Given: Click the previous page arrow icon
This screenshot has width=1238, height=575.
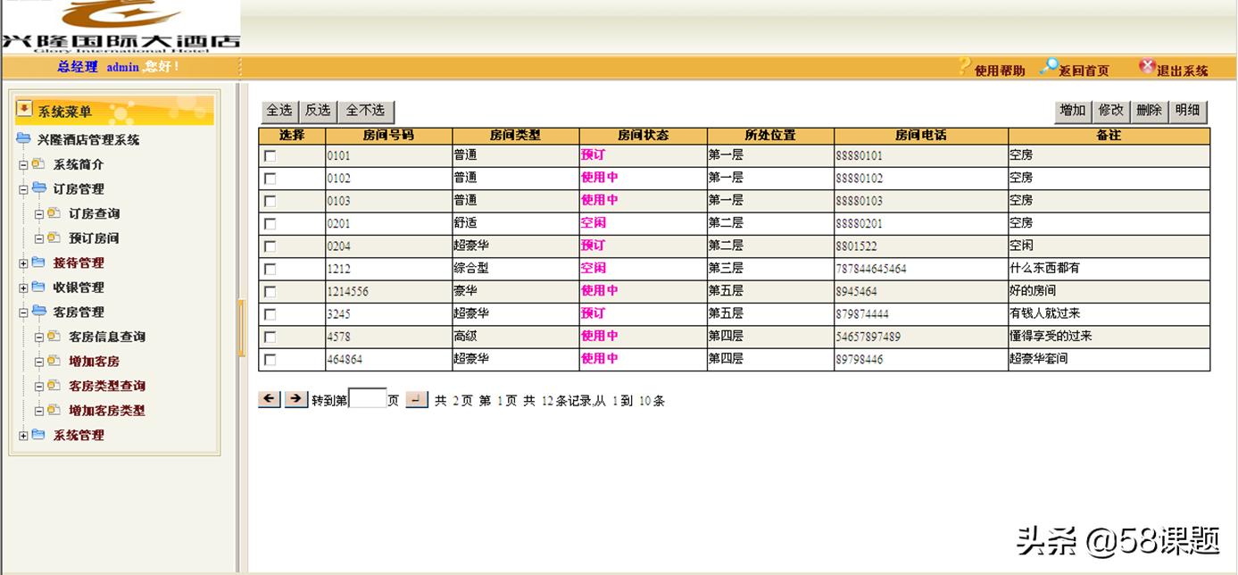Looking at the screenshot, I should pos(269,399).
